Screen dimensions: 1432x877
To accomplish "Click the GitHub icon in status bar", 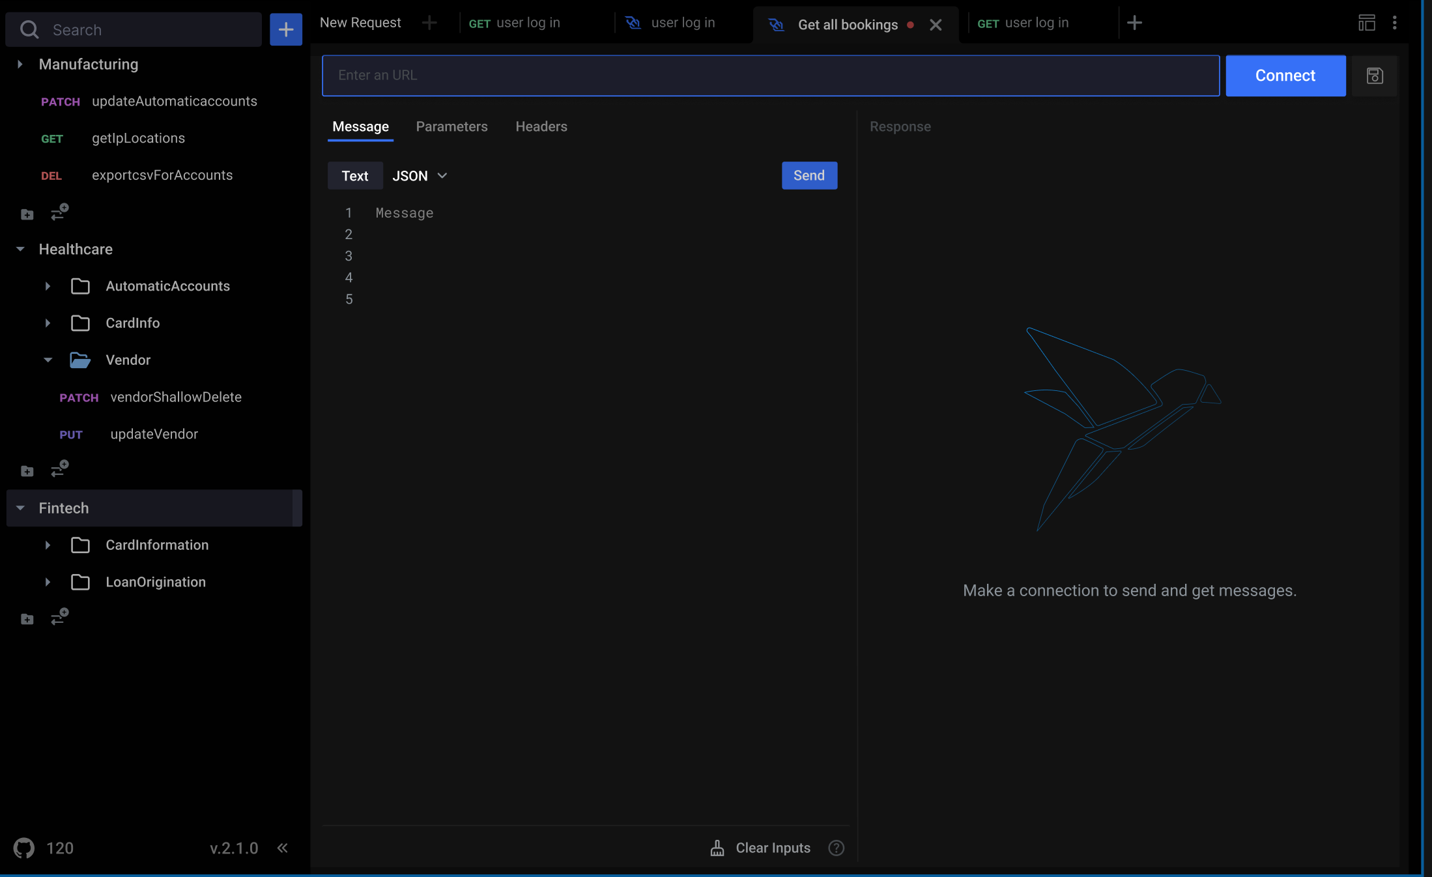I will [x=25, y=847].
